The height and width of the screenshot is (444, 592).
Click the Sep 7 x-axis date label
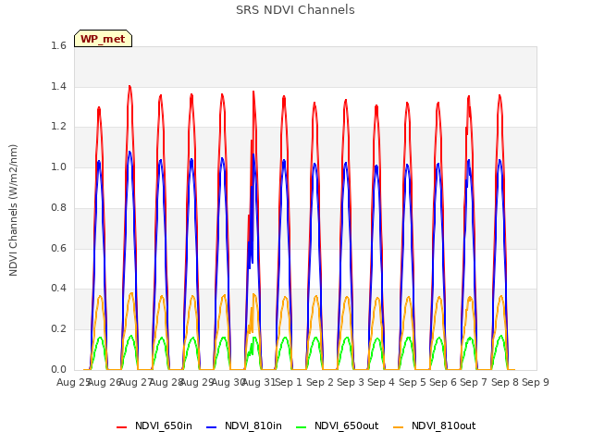coord(474,382)
